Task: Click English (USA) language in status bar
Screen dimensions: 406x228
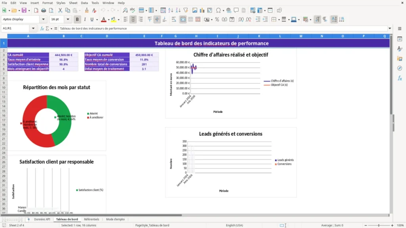Action: 234,225
